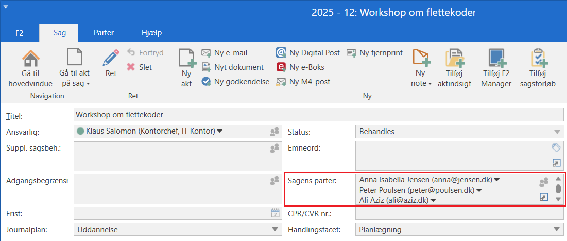Open the Ny note dropdown arrow

(429, 84)
